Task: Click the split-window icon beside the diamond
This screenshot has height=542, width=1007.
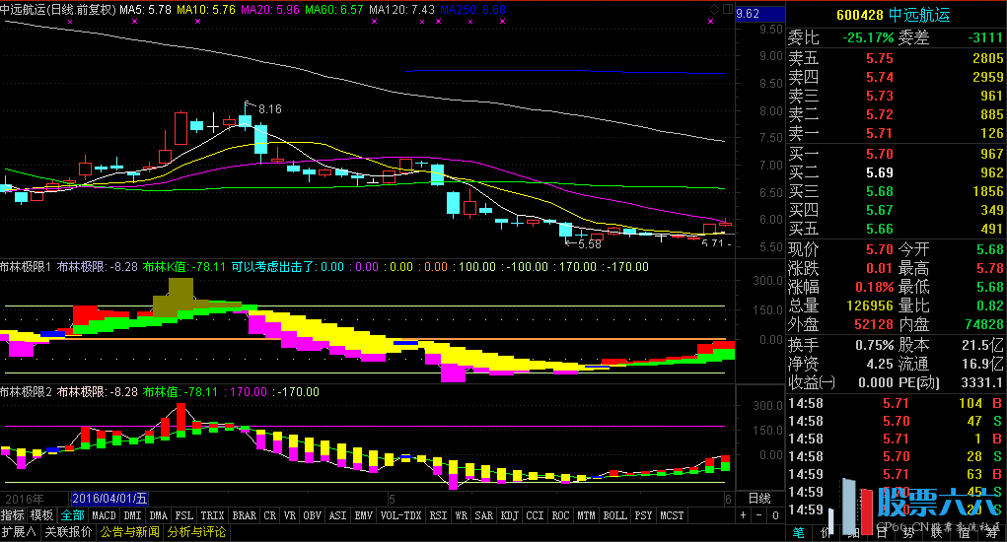Action: [728, 7]
